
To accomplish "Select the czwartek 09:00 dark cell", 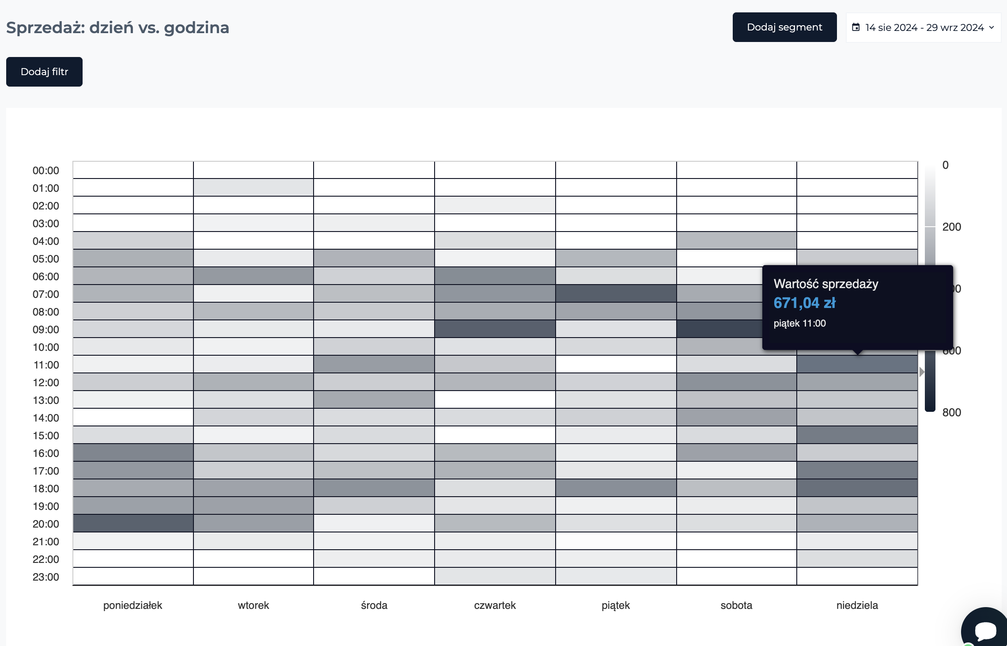I will pyautogui.click(x=495, y=329).
